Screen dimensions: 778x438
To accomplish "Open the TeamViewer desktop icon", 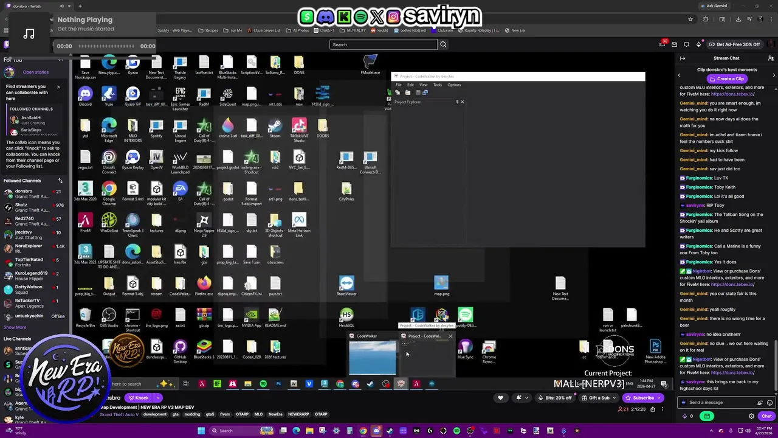I will [x=346, y=286].
